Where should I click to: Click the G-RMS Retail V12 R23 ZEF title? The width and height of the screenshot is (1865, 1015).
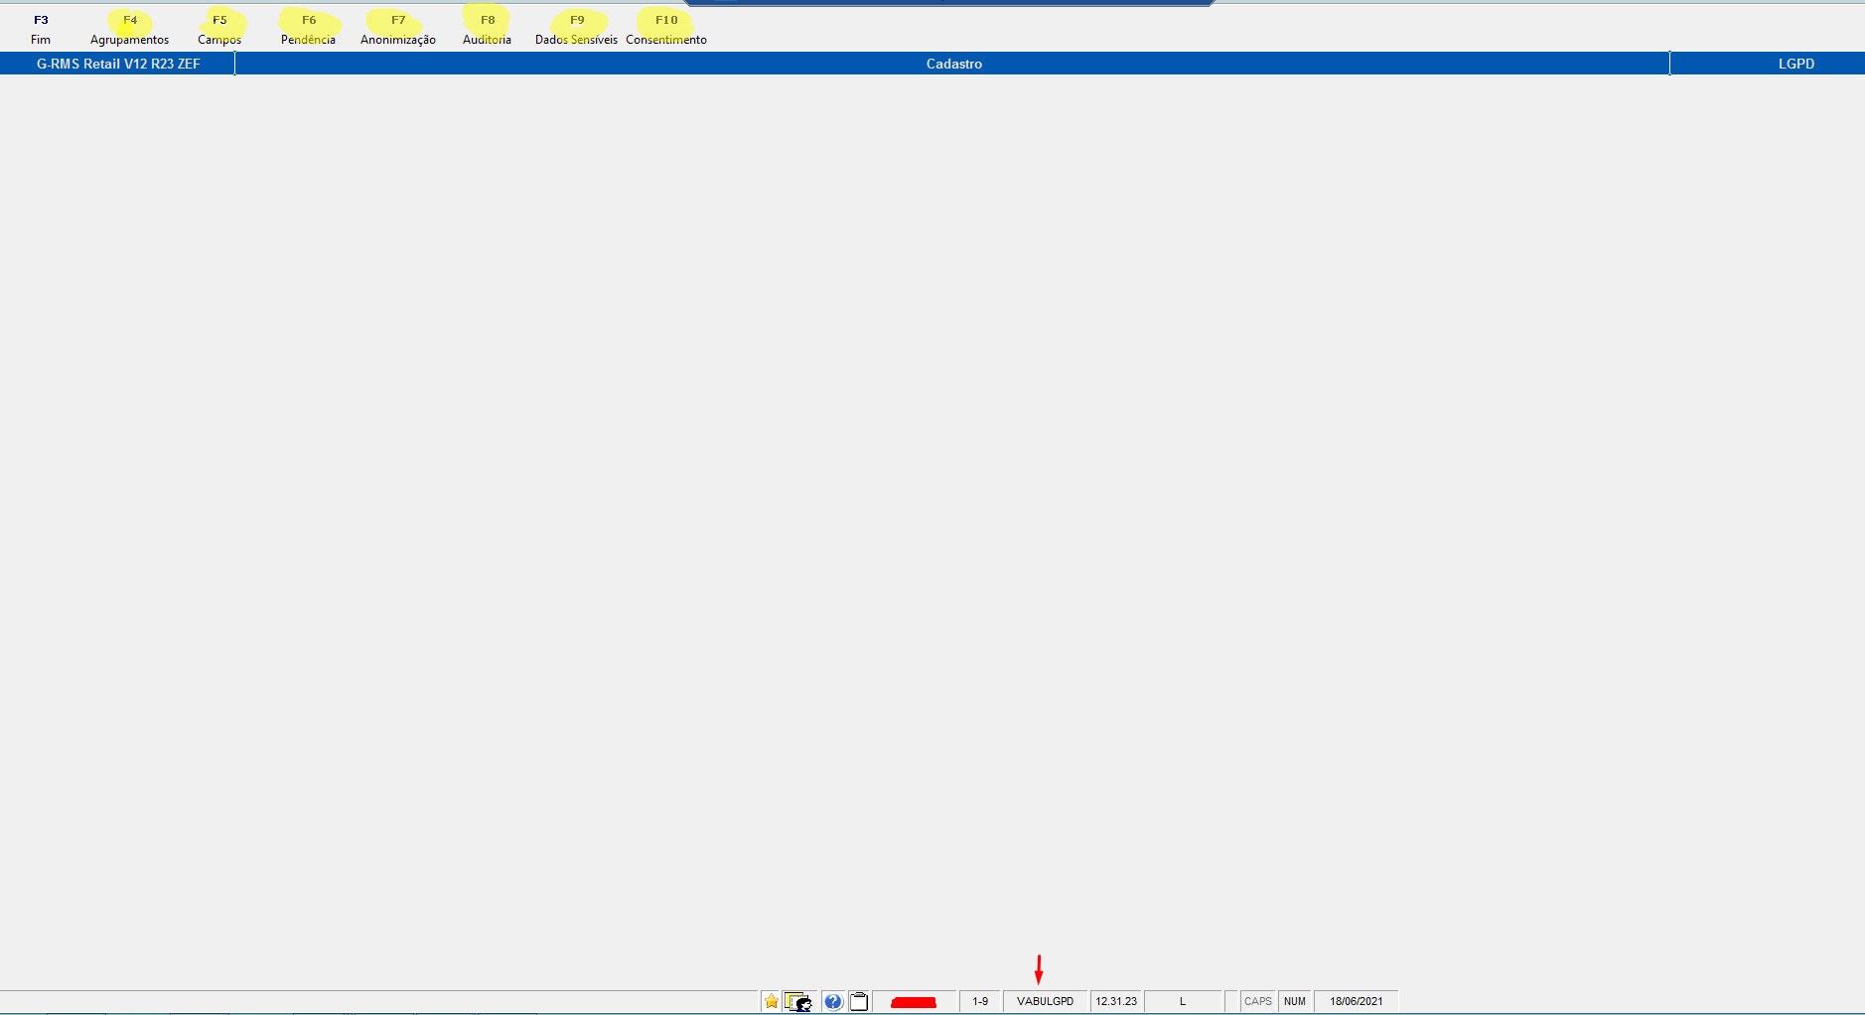pyautogui.click(x=118, y=64)
